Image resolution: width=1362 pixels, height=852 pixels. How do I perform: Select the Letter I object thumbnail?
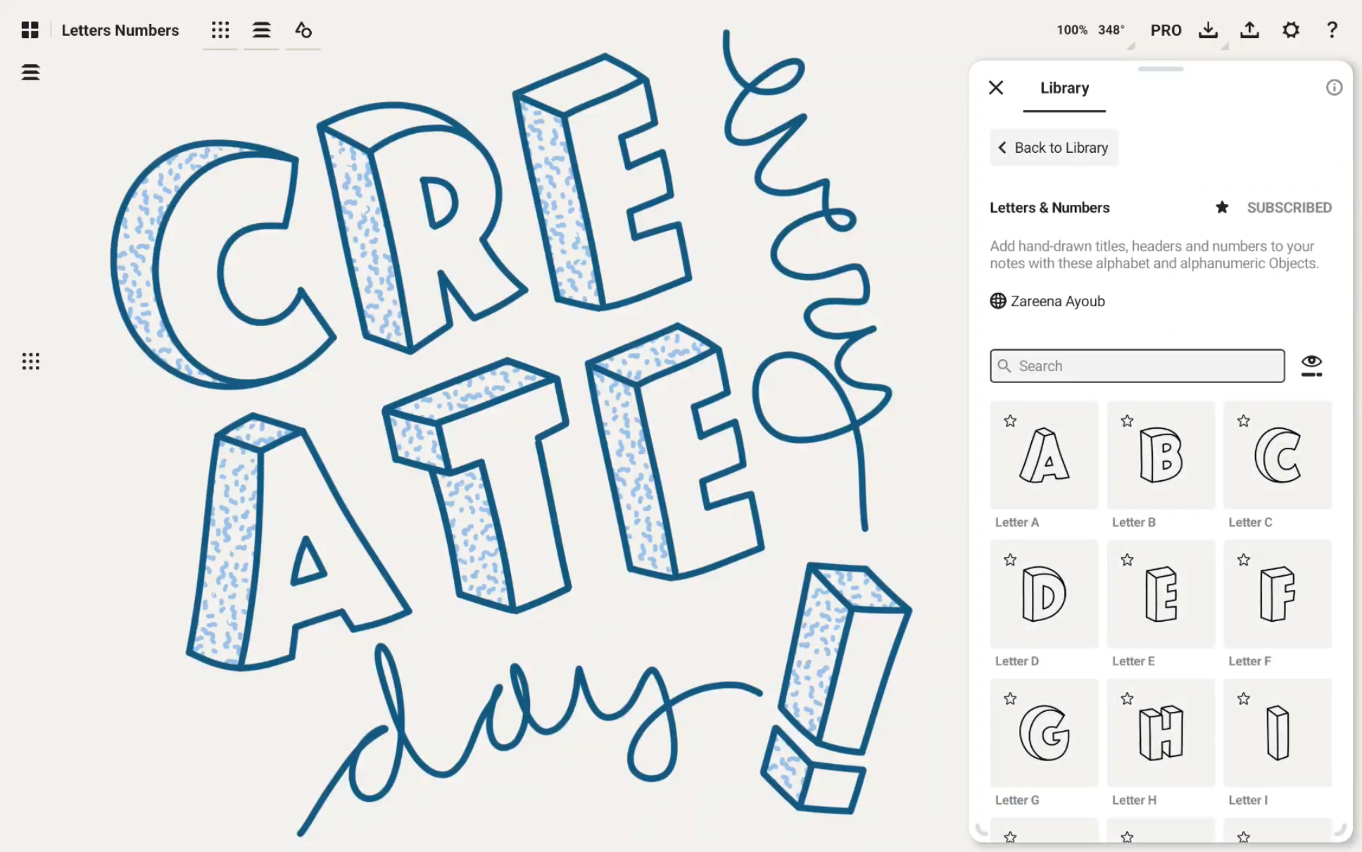point(1278,732)
